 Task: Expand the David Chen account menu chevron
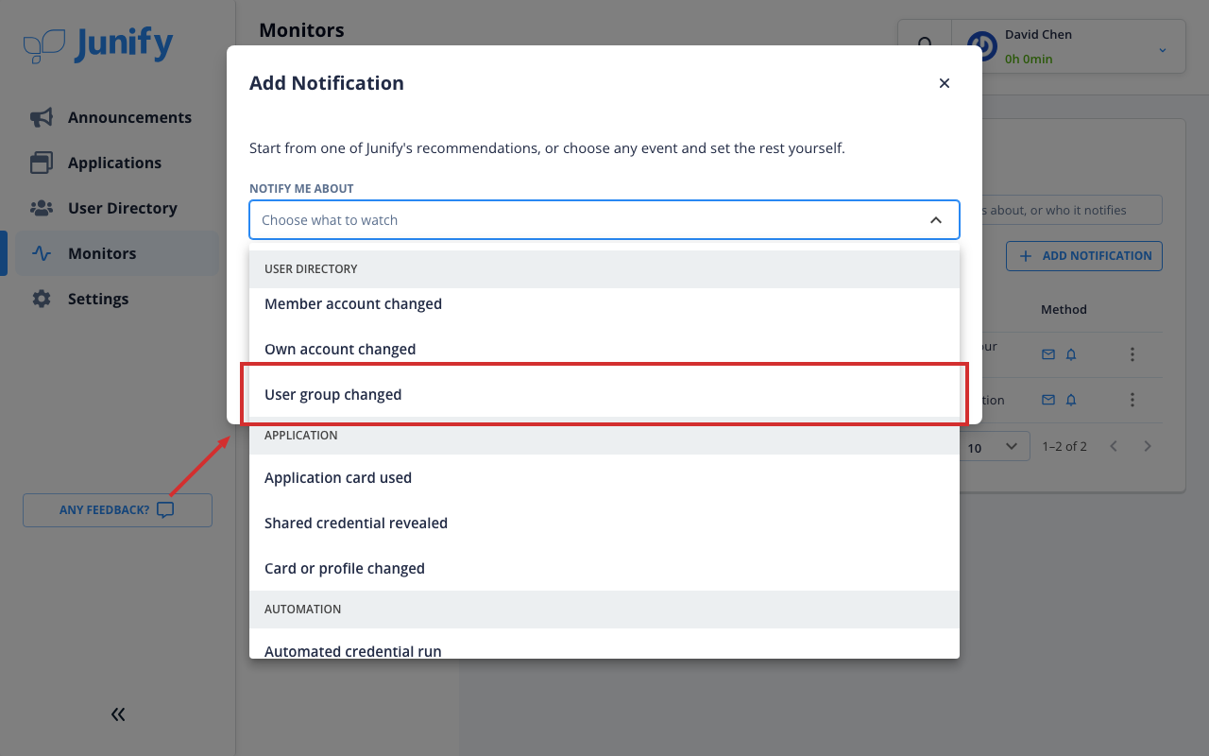pyautogui.click(x=1163, y=50)
